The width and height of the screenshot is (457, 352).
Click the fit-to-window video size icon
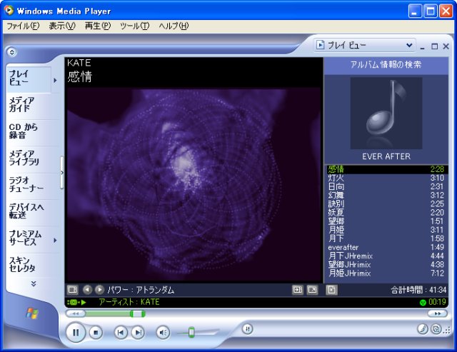click(x=297, y=290)
